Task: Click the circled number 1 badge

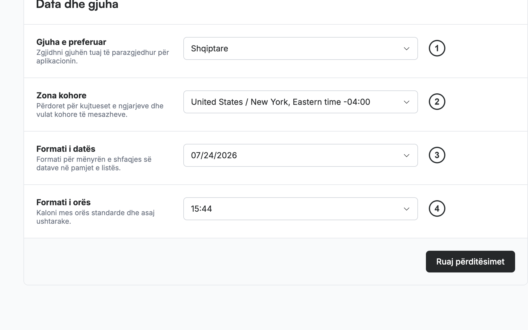Action: 437,48
